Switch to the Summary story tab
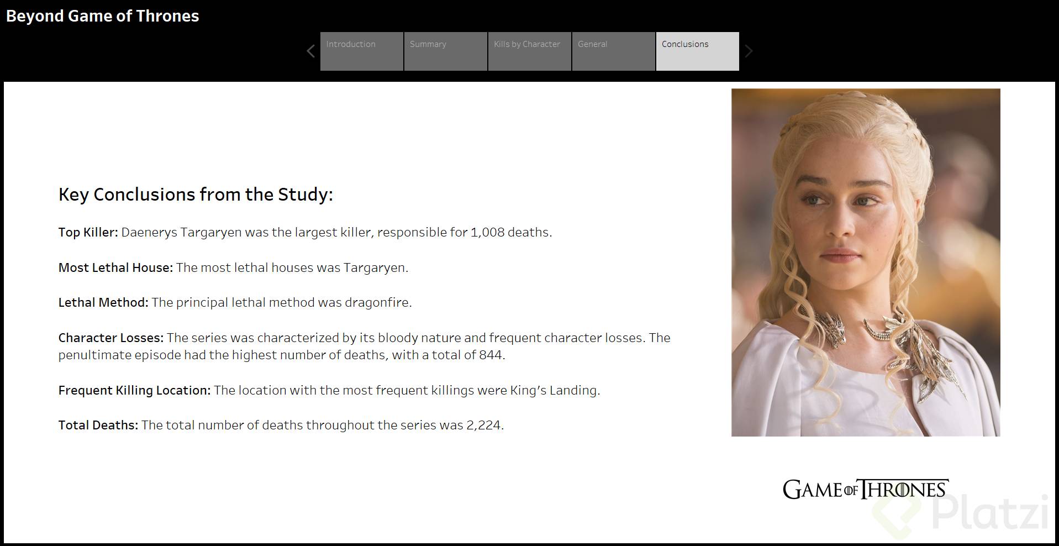 [x=446, y=51]
